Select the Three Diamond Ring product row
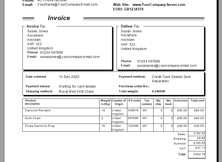The height and width of the screenshot is (162, 222). click(114, 128)
